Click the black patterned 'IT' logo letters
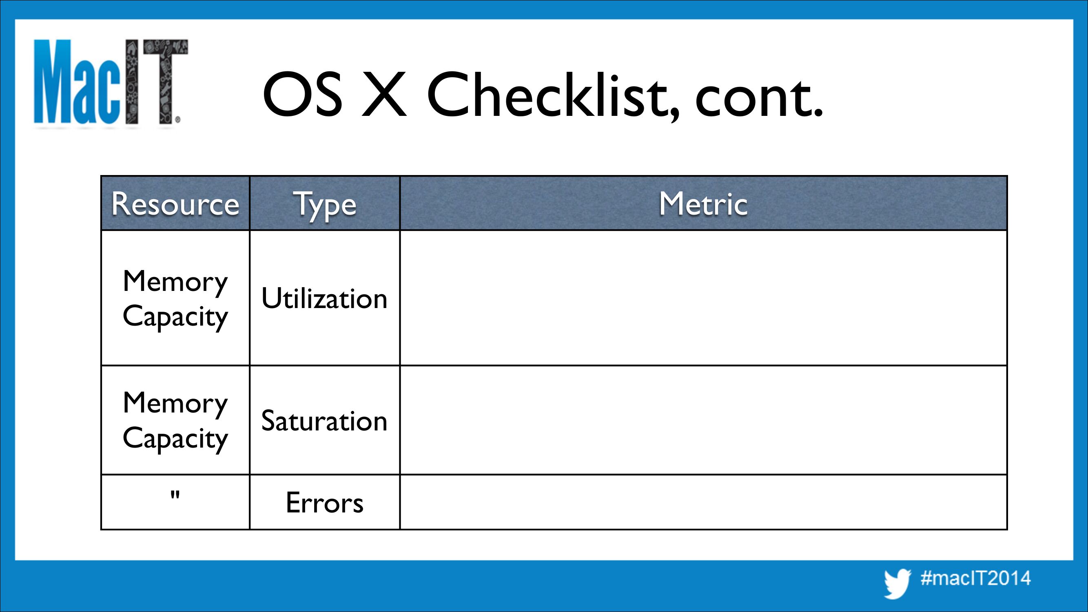The height and width of the screenshot is (612, 1088). tap(156, 82)
